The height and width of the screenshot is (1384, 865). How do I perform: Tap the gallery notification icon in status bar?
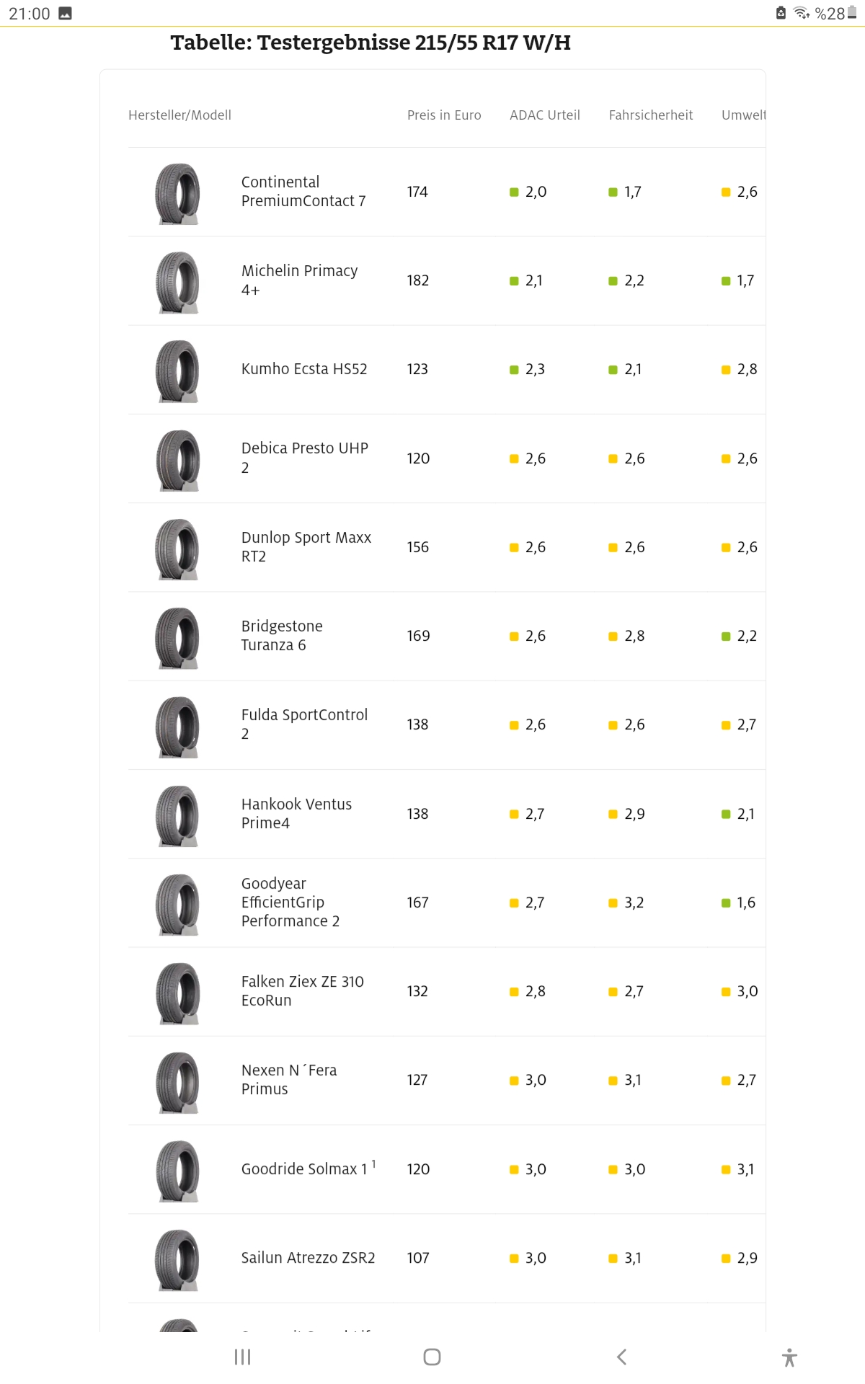(65, 13)
